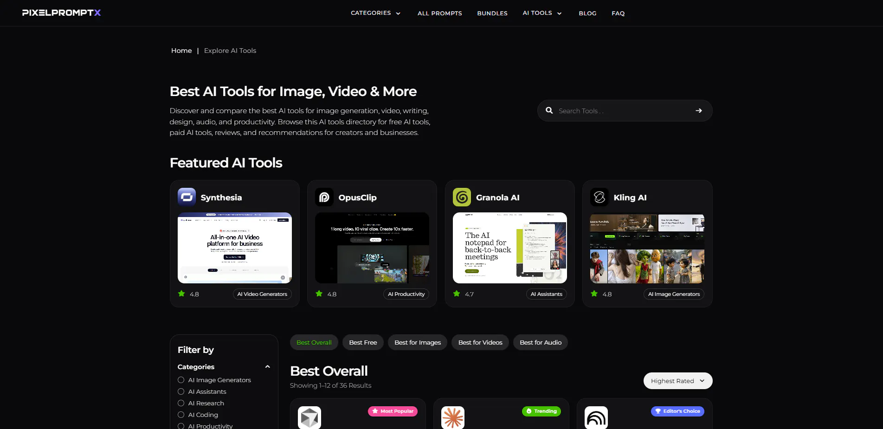Open the Kling AI preview thumbnail
This screenshot has height=429, width=883.
coord(647,248)
